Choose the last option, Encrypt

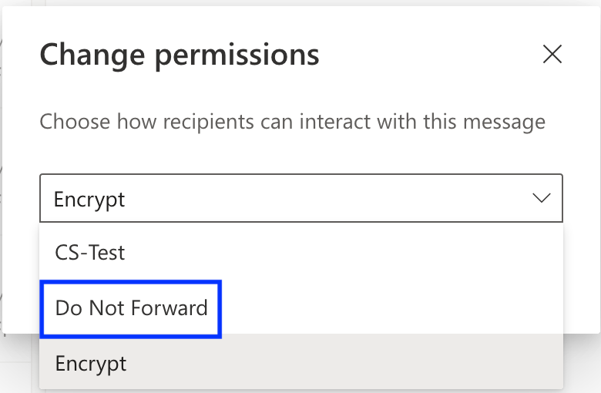coord(91,363)
